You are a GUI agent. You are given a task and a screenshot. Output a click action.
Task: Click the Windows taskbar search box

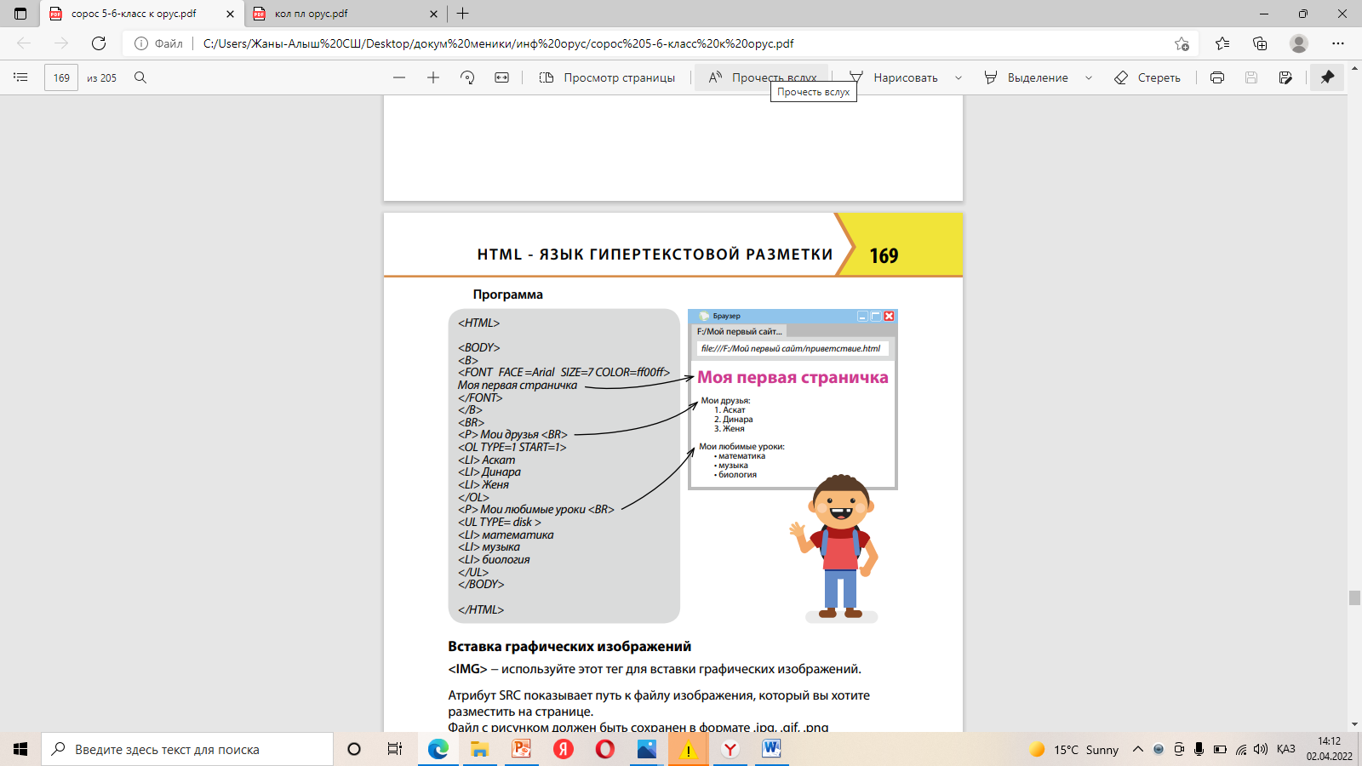pyautogui.click(x=187, y=749)
